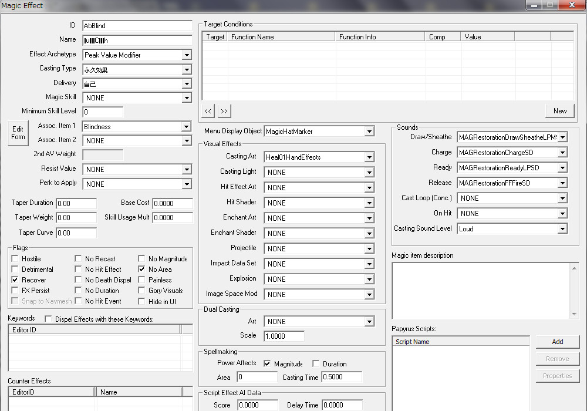587x411 pixels.
Task: Expand the Casting Type dropdown
Action: coord(187,70)
